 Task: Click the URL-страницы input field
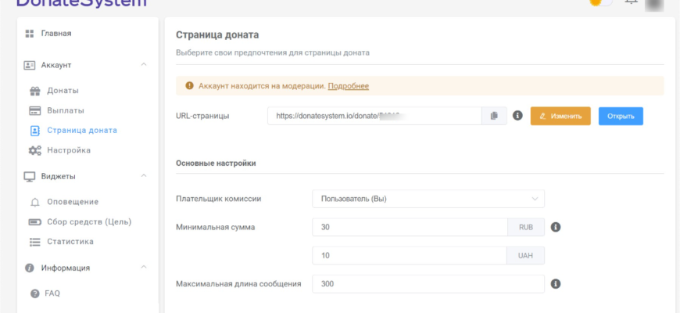pyautogui.click(x=374, y=116)
